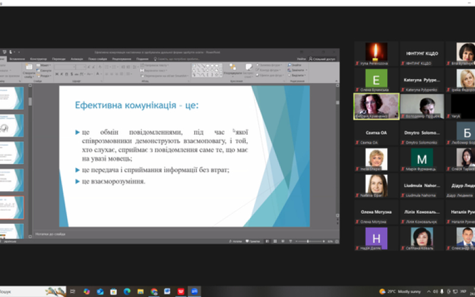
Task: Click the microphone icon in system tray
Action: point(442,292)
